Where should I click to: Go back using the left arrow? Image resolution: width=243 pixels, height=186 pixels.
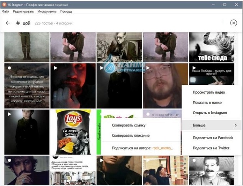pyautogui.click(x=8, y=23)
